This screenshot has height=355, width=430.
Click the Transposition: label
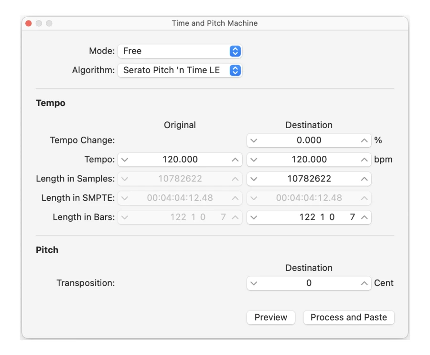coord(86,283)
